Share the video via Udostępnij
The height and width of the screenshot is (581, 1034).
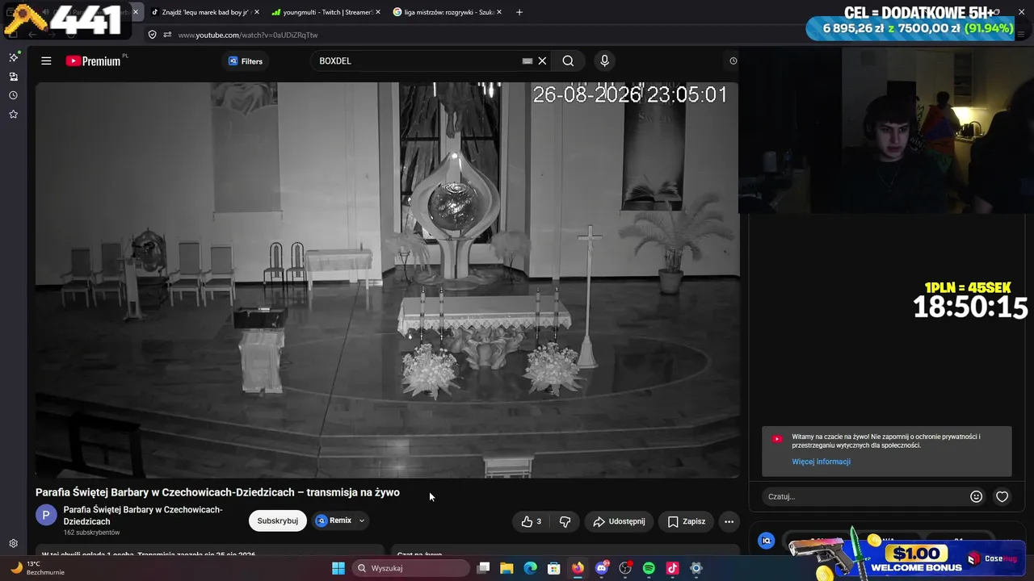coord(619,521)
